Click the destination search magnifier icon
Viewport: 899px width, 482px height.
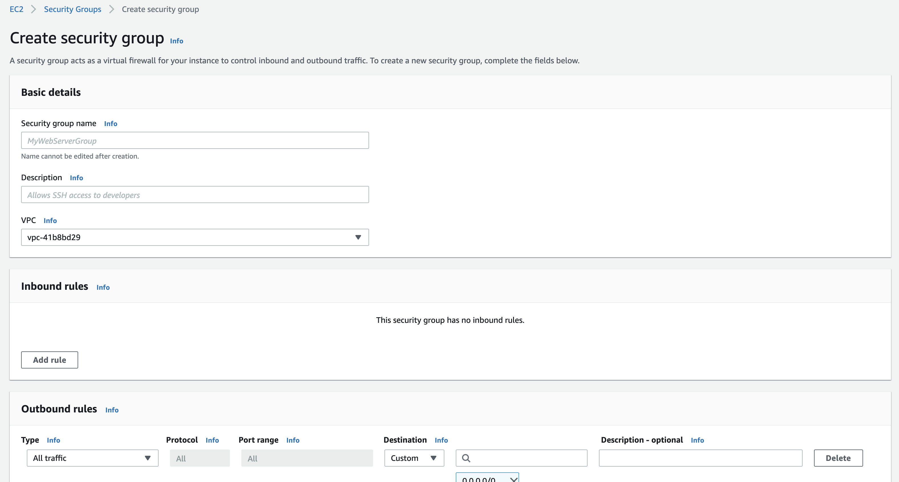tap(466, 458)
